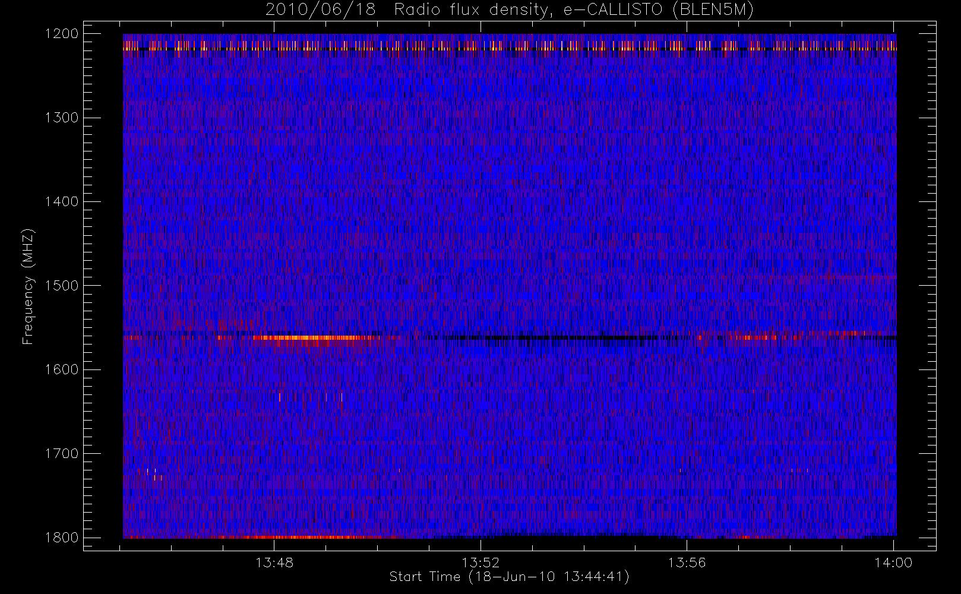Click the 1300 frequency tick label
Image resolution: width=961 pixels, height=594 pixels.
62,118
